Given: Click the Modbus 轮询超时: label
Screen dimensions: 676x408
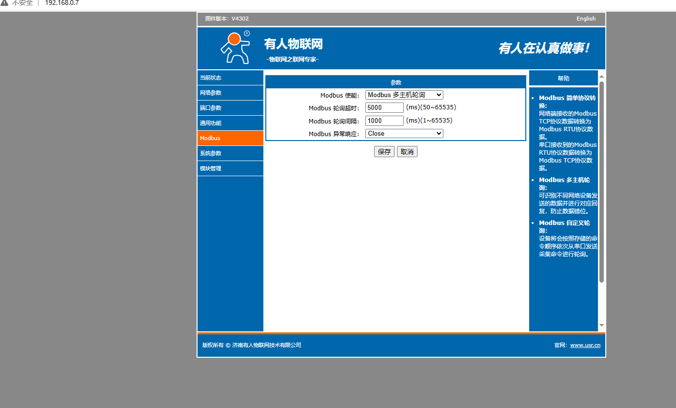Looking at the screenshot, I should point(334,108).
